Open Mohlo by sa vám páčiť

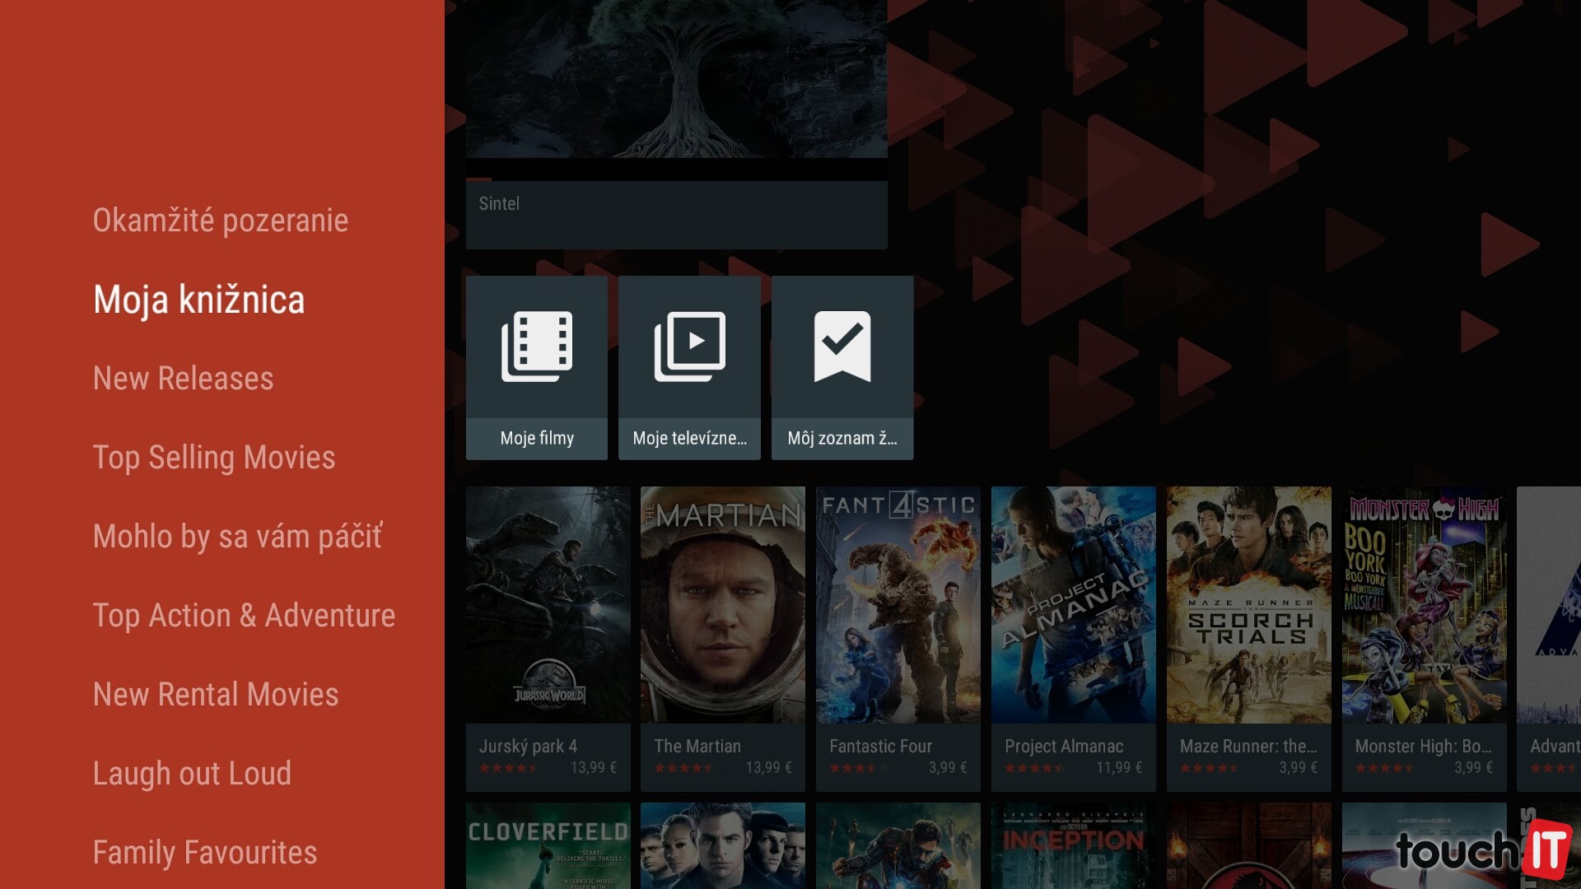pyautogui.click(x=237, y=537)
